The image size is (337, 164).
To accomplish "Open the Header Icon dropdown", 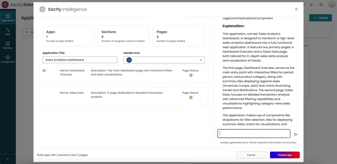I will 164,60.
